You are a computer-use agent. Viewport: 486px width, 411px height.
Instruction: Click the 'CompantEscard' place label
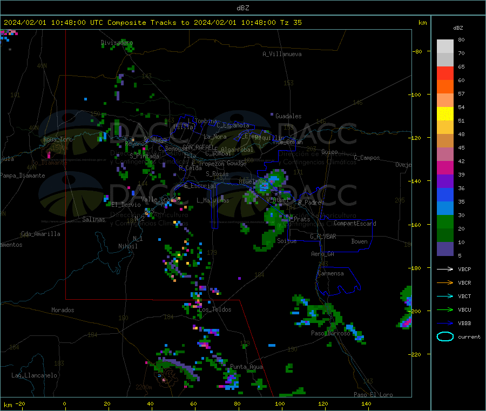(355, 223)
